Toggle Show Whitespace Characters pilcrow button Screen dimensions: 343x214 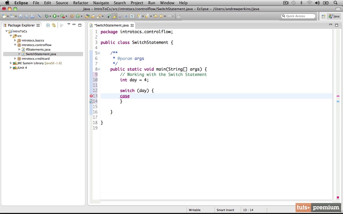[132, 16]
